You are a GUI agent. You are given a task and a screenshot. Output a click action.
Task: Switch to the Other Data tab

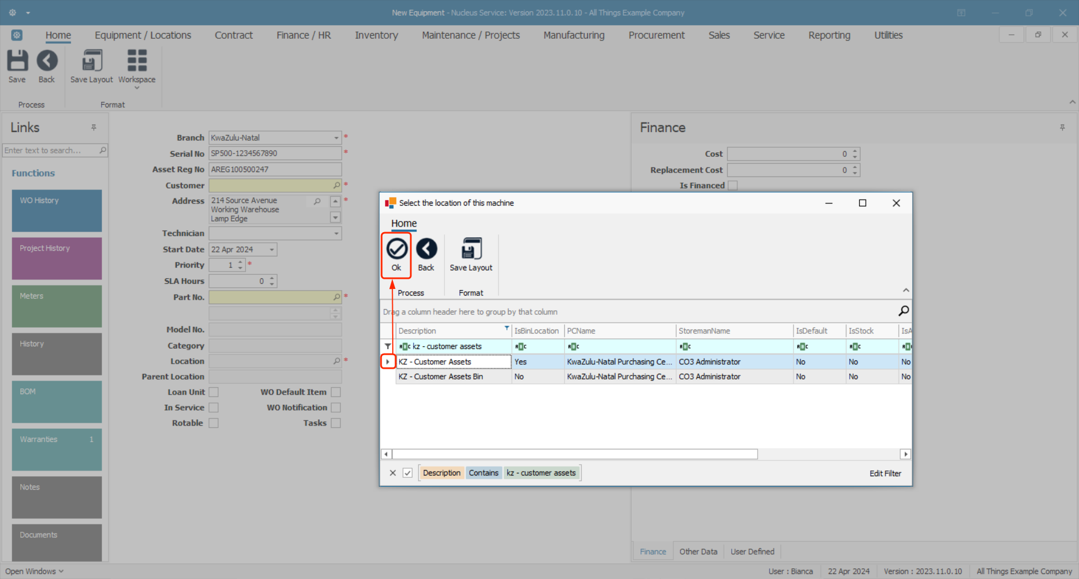pos(698,551)
